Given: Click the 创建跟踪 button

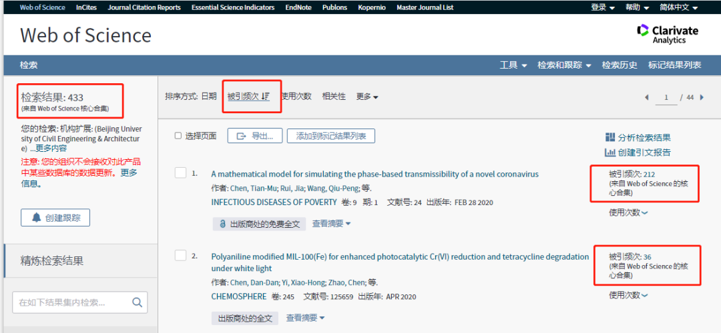Looking at the screenshot, I should click(x=55, y=218).
